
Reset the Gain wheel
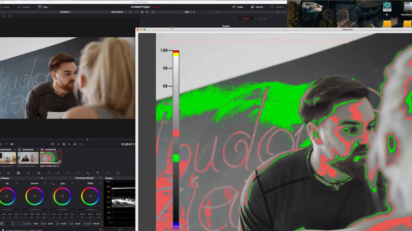pos(73,184)
